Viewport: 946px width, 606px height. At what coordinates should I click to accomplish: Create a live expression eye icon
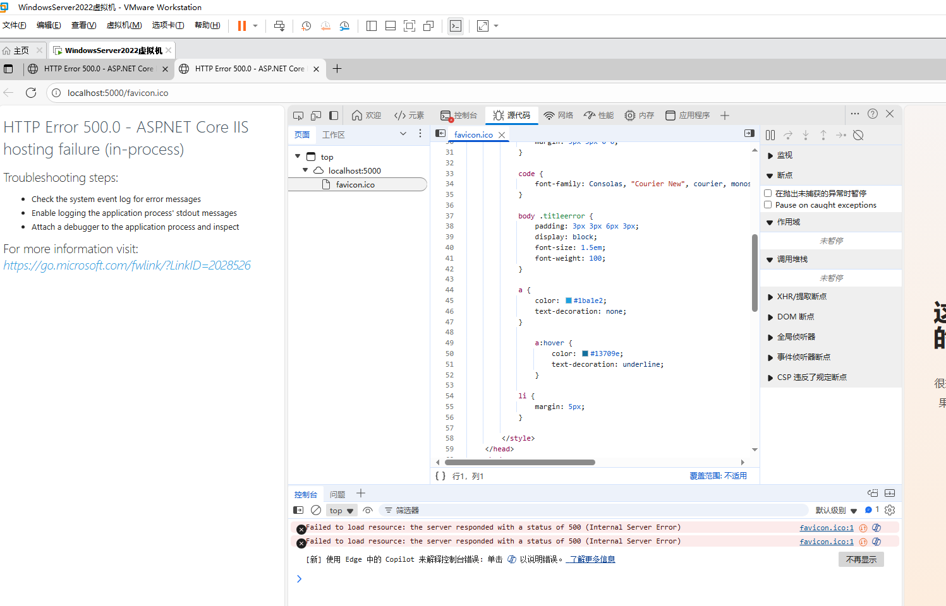(x=368, y=510)
